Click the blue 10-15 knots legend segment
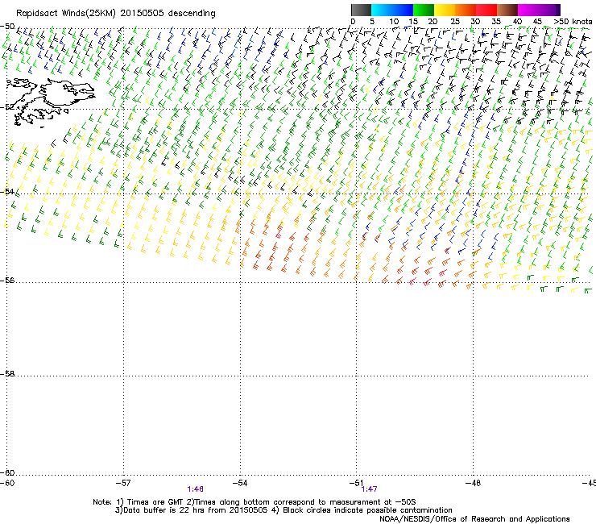This screenshot has width=596, height=524. coord(403,10)
